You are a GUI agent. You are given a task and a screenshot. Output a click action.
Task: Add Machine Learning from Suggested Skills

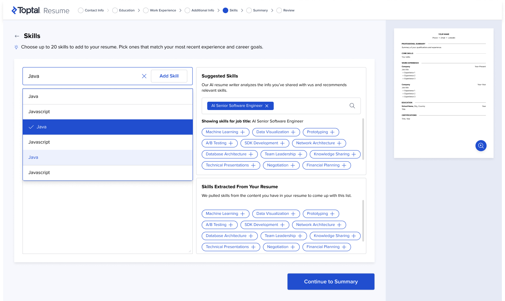point(225,132)
